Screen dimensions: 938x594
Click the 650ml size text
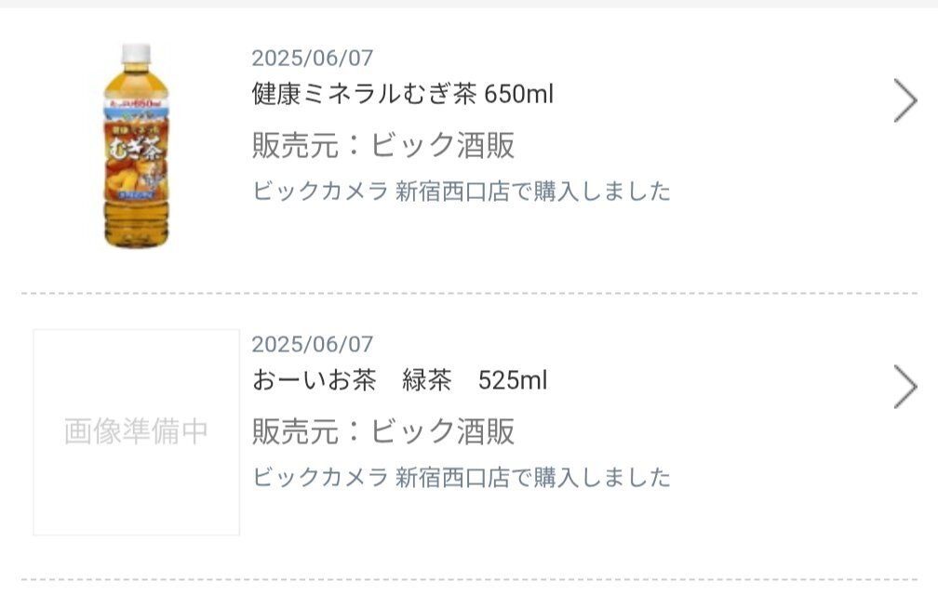519,94
